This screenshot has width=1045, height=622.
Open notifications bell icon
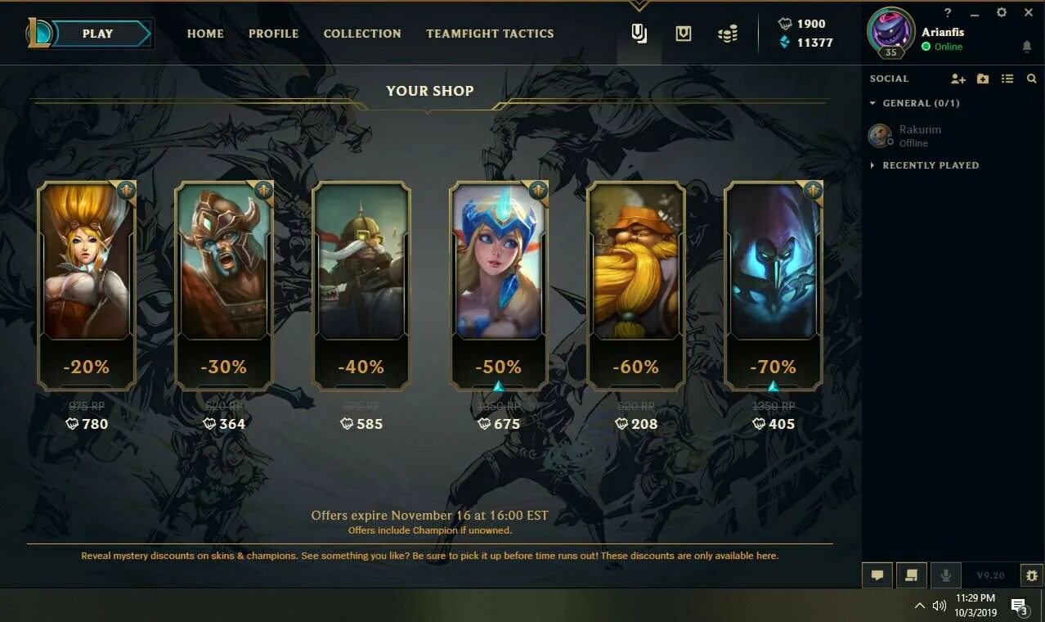pos(1027,47)
